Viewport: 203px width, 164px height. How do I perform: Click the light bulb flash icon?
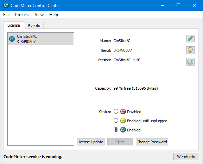(190, 50)
